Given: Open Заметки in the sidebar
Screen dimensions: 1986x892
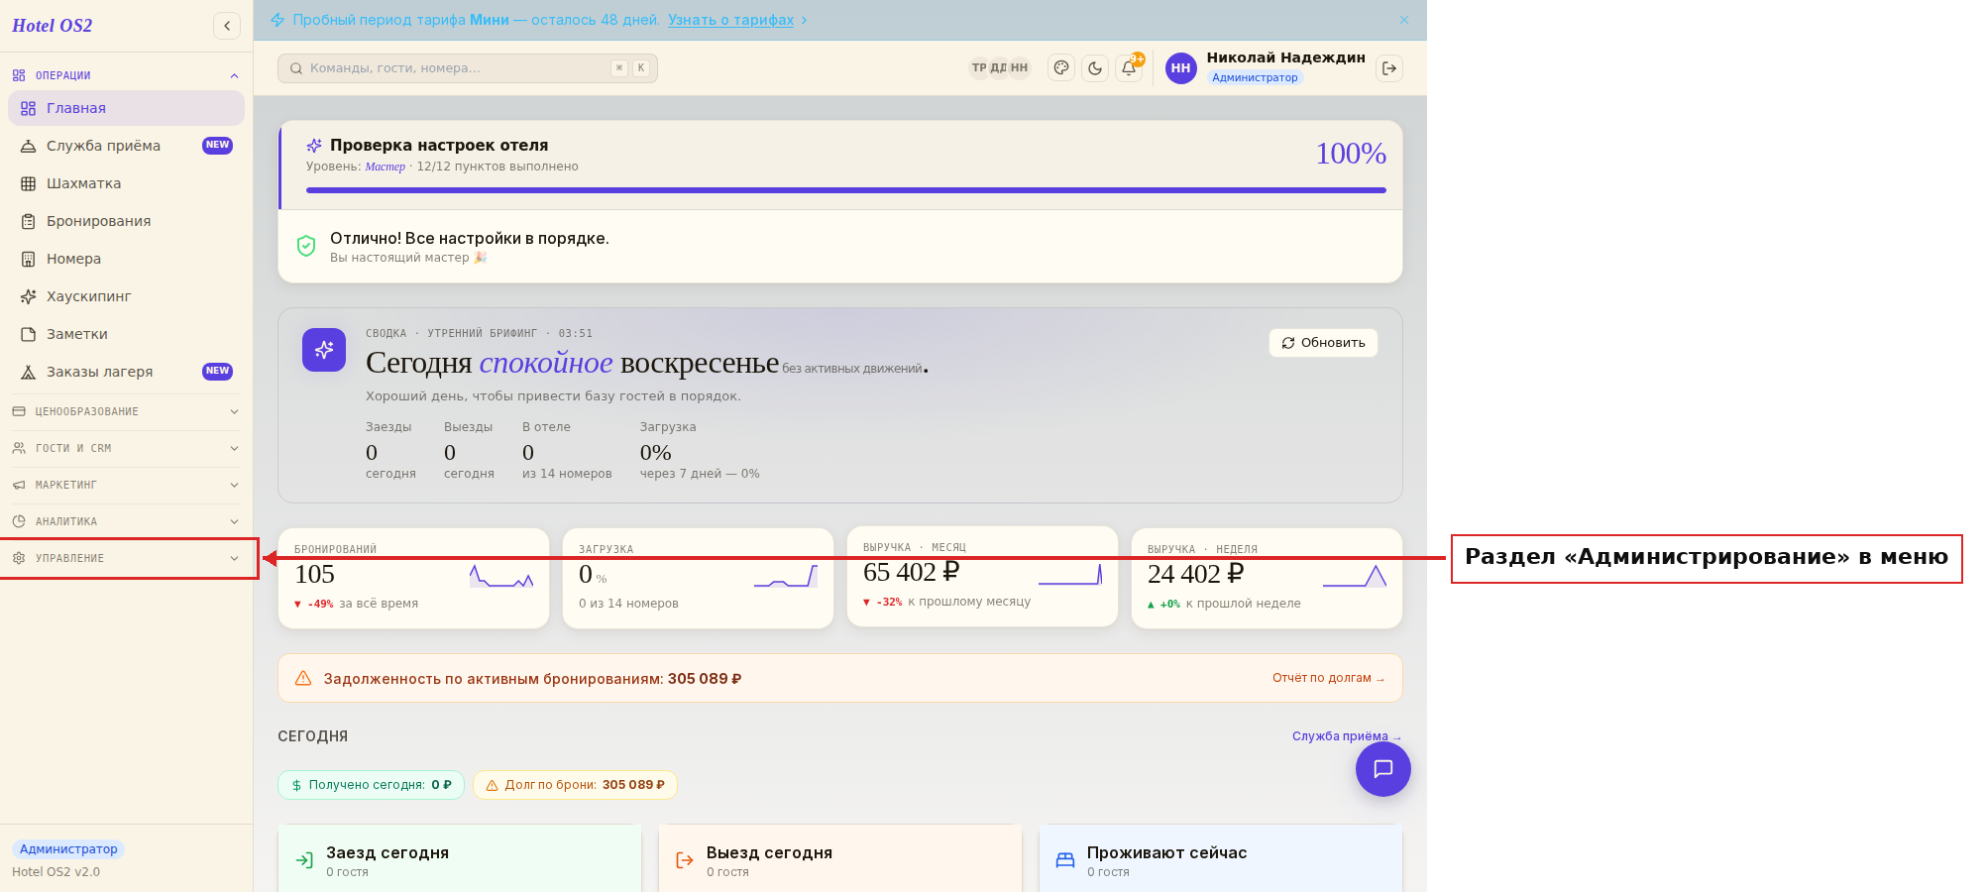Looking at the screenshot, I should 126,334.
